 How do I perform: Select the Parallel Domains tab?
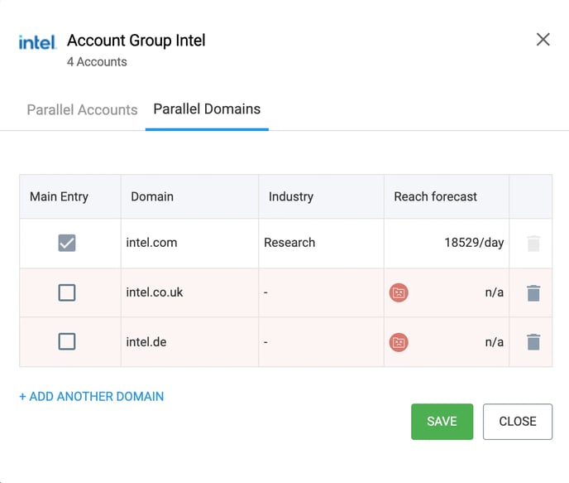click(x=207, y=109)
